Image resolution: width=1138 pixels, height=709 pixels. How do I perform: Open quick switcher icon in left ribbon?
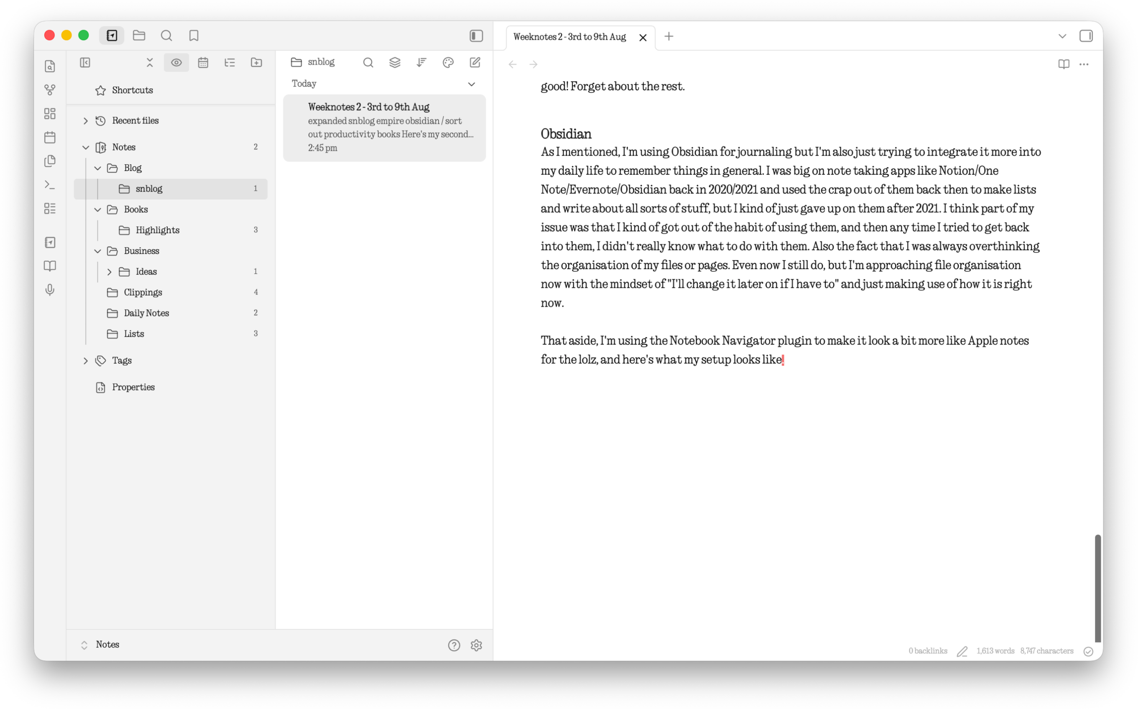(50, 66)
